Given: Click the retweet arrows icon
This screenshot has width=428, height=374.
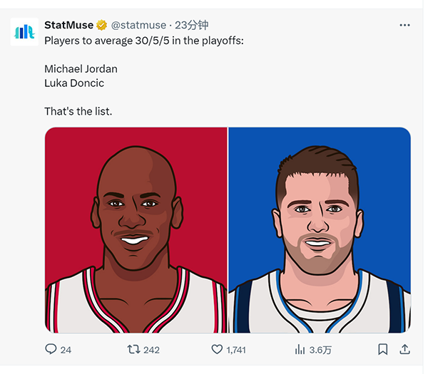Looking at the screenshot, I should [x=133, y=349].
